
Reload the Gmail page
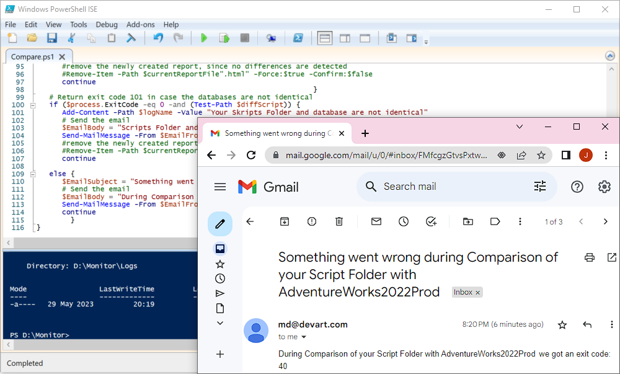[251, 155]
